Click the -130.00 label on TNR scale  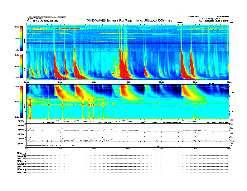16,102
